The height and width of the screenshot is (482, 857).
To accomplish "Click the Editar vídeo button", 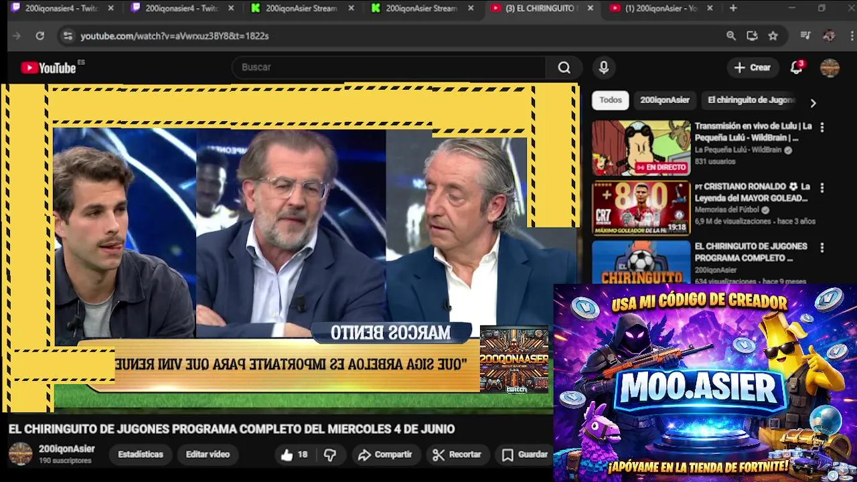I will tap(208, 455).
